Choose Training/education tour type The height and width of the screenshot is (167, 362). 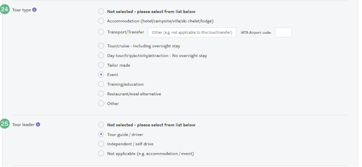101,84
